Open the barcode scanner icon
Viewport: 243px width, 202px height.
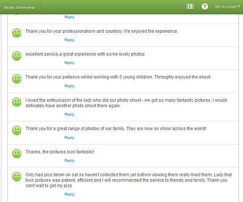[x=190, y=7]
